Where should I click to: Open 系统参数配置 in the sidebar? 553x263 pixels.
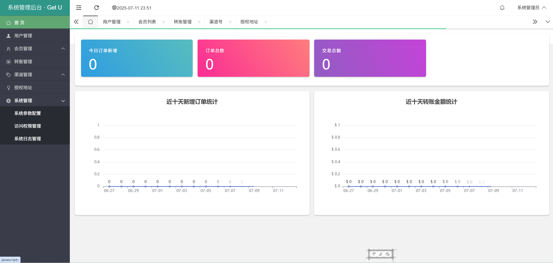tap(28, 113)
